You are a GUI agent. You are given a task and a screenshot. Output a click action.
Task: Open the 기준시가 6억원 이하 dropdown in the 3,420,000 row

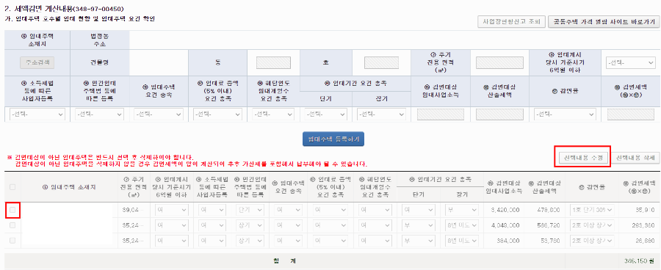point(172,210)
